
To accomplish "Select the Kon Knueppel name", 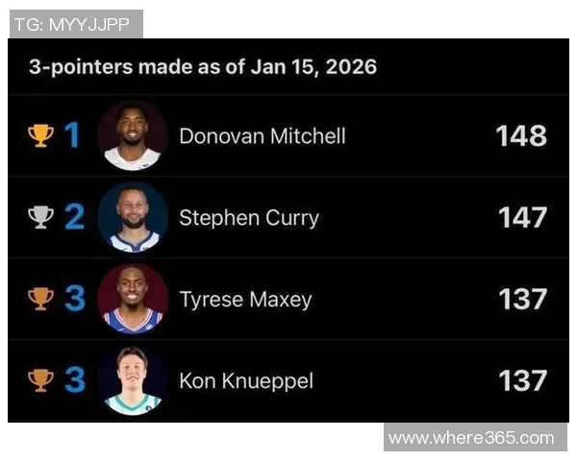I will click(x=246, y=381).
